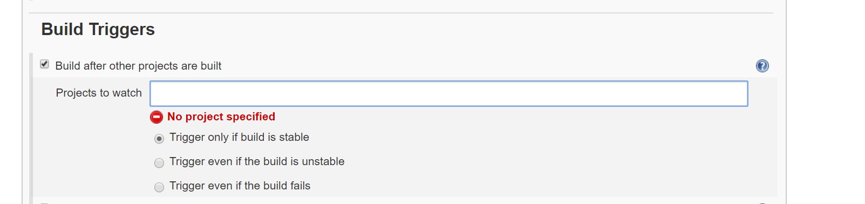Click the word unstable in the second radio label
Image resolution: width=865 pixels, height=204 pixels.
coord(323,161)
